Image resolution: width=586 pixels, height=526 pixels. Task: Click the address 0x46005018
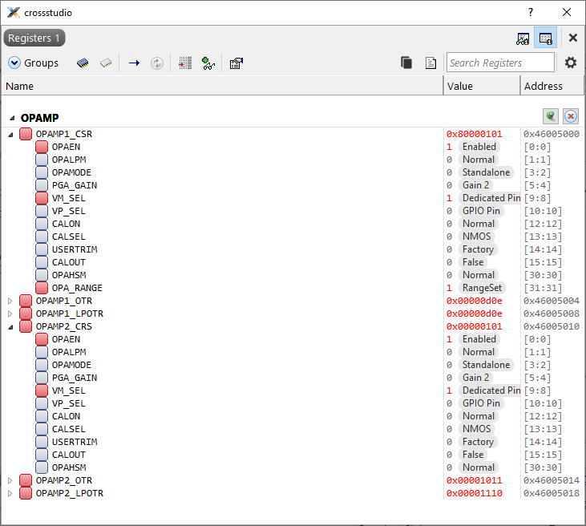coord(552,493)
